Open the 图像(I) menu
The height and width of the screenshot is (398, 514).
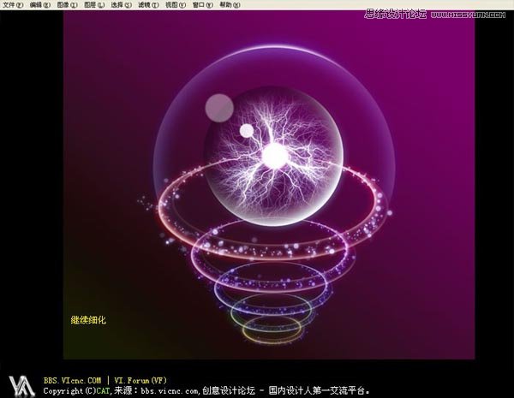coord(67,5)
